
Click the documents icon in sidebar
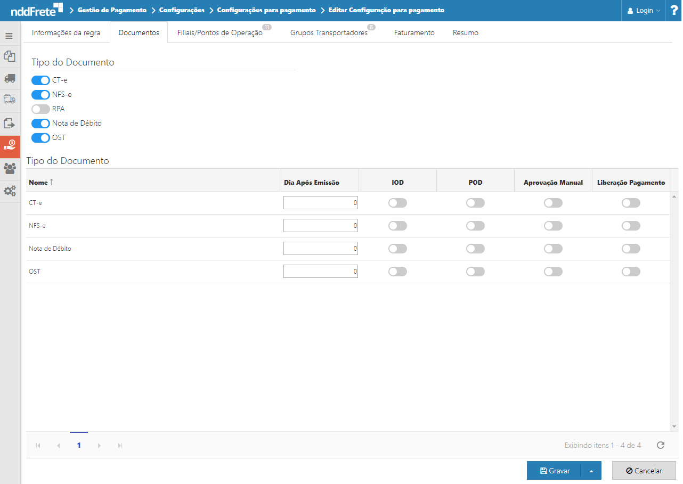[x=9, y=56]
